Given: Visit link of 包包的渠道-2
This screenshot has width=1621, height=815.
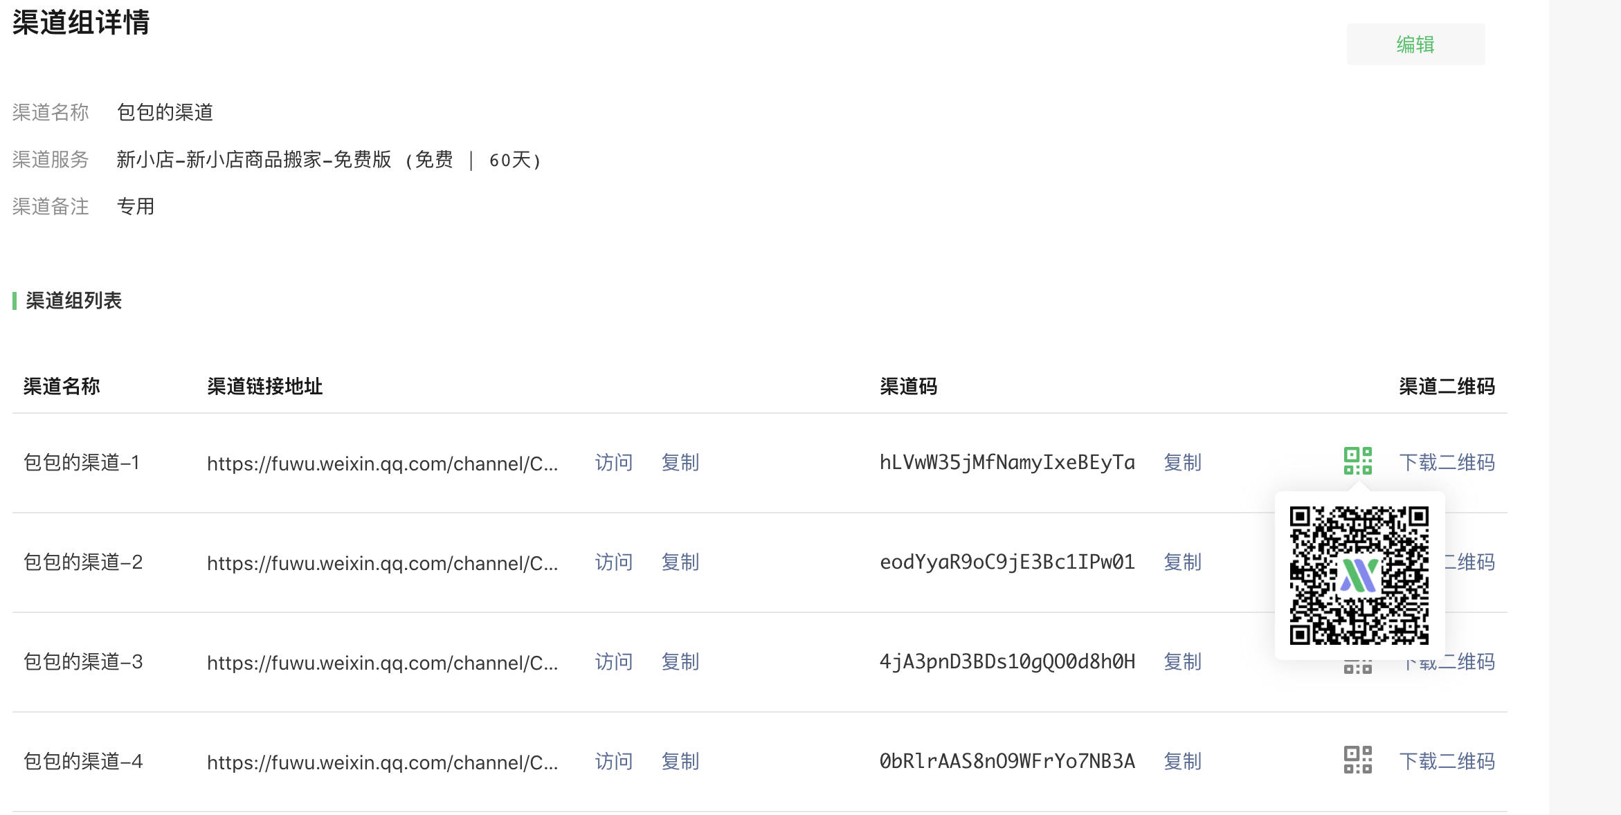Looking at the screenshot, I should 614,562.
